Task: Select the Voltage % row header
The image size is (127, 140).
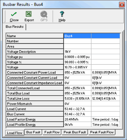Action: [x=35, y=62]
